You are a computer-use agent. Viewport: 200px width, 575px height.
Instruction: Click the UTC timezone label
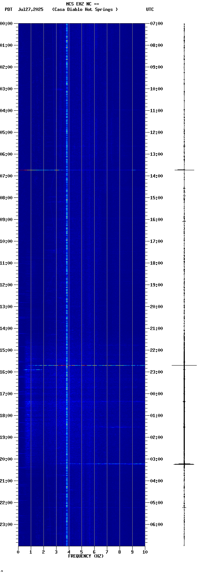[x=150, y=9]
